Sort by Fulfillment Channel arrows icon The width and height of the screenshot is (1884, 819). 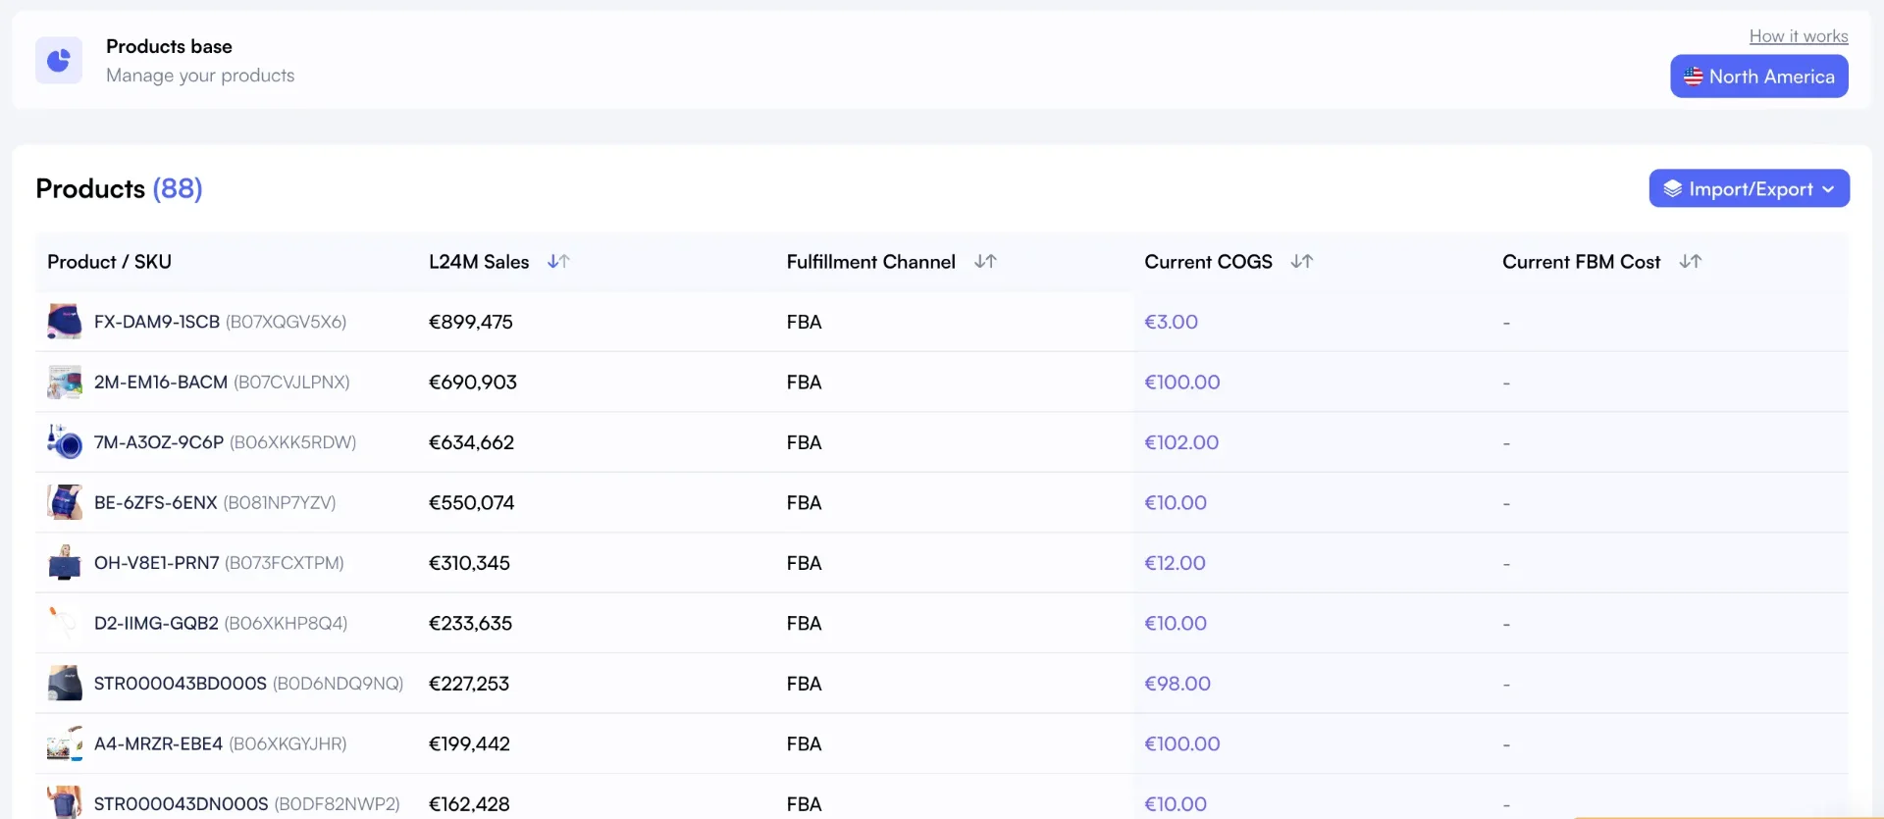coord(985,262)
